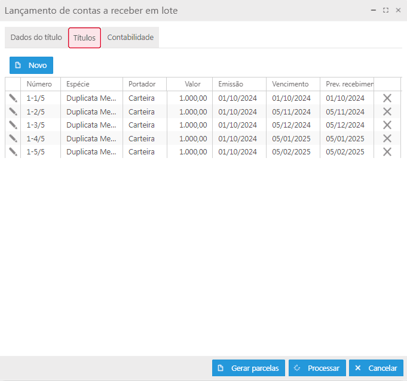Click the Valor column header
Screen dimensions: 407x381
[192, 84]
